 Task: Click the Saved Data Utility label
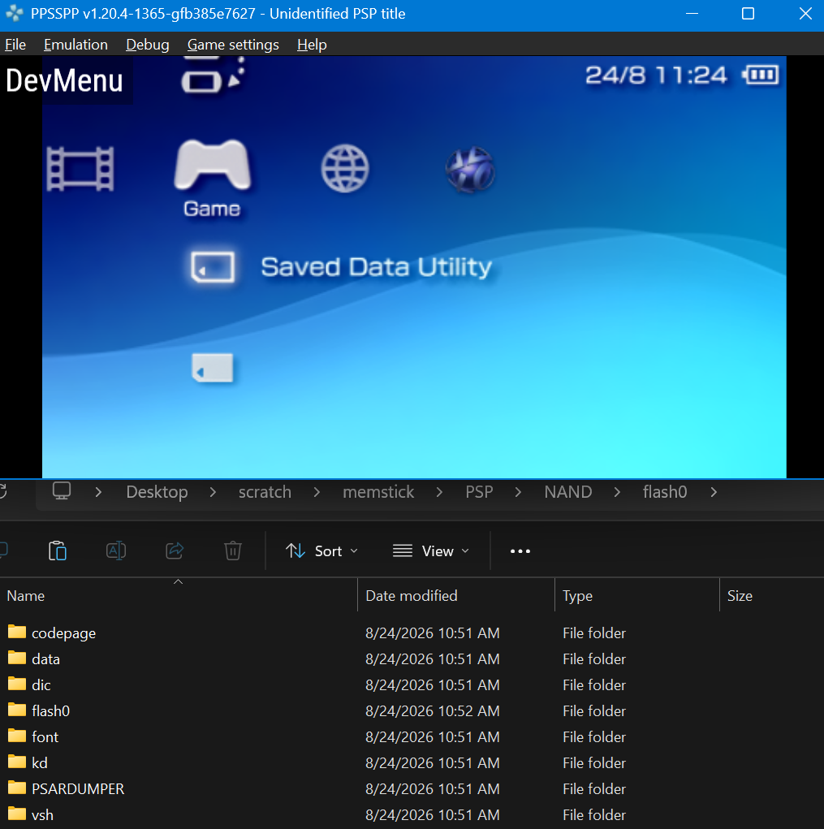[376, 267]
